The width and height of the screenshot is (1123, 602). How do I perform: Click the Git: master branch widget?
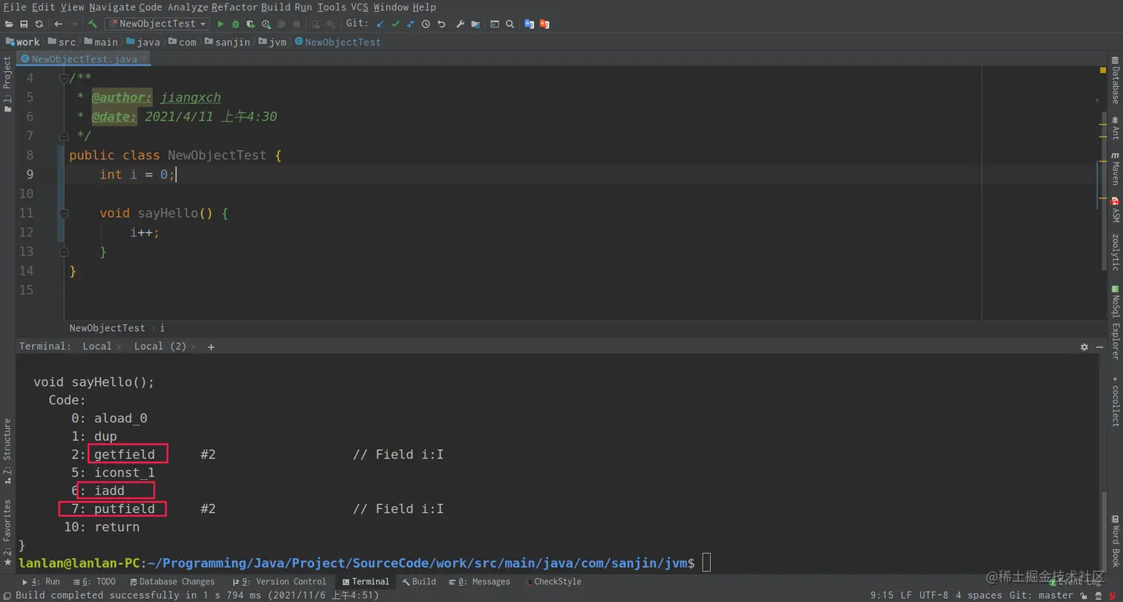1041,595
